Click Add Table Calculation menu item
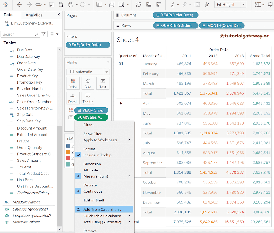 pyautogui.click(x=104, y=209)
